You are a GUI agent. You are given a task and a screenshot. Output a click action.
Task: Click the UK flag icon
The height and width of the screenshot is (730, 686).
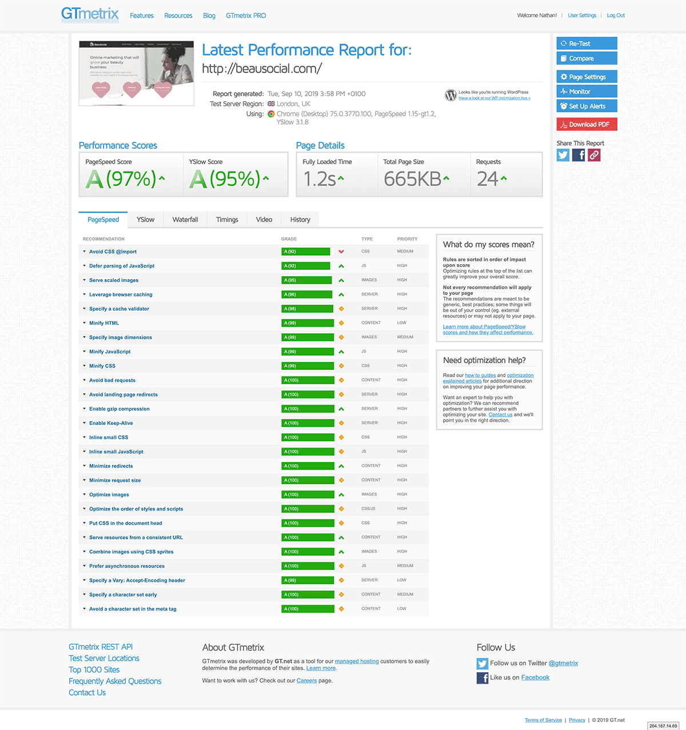click(x=271, y=104)
